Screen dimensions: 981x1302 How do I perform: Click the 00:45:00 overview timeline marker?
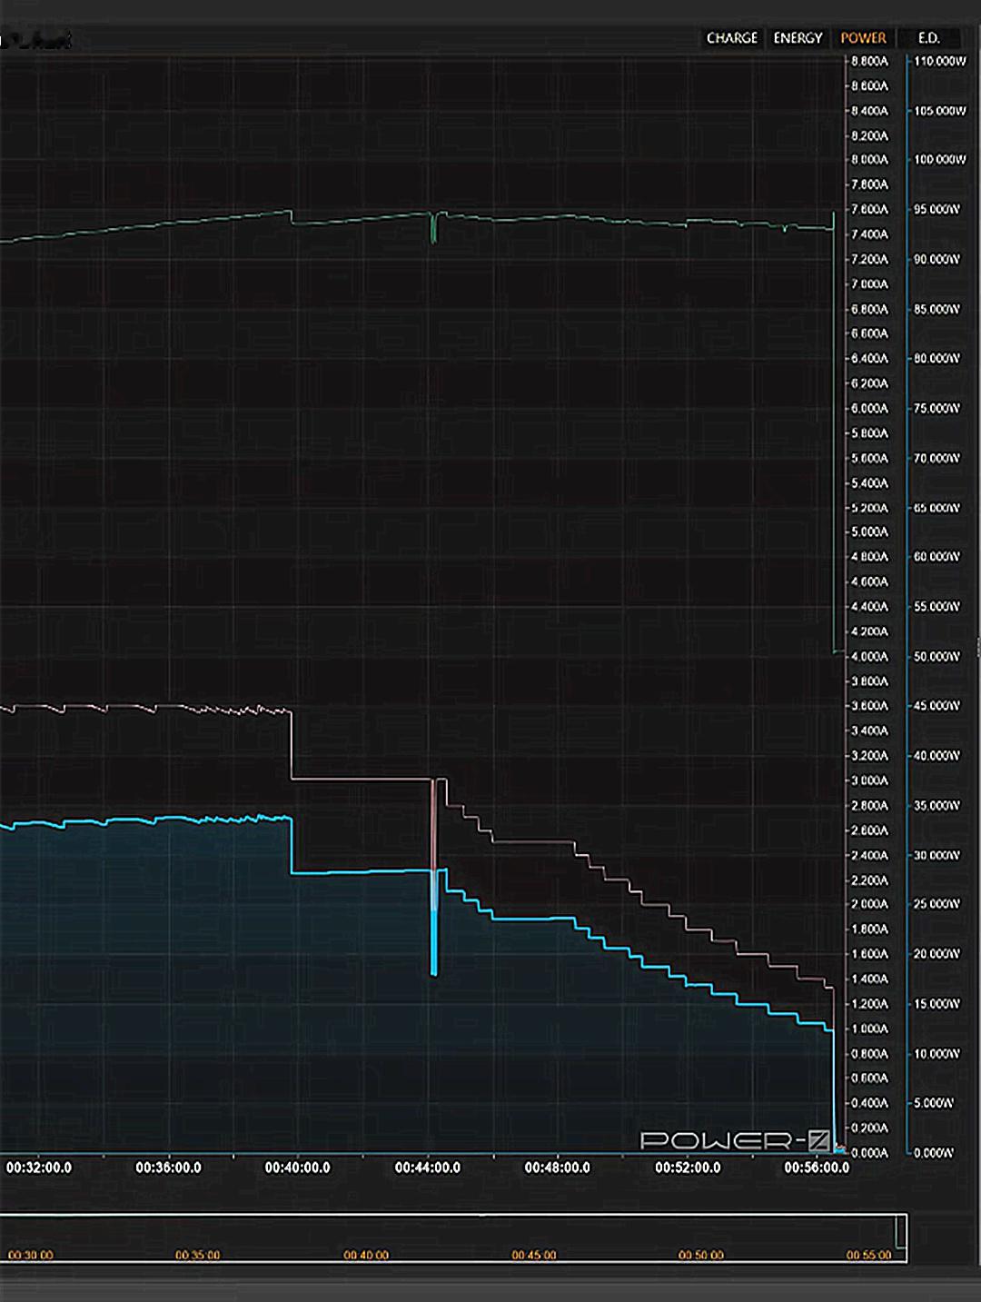tap(534, 1255)
